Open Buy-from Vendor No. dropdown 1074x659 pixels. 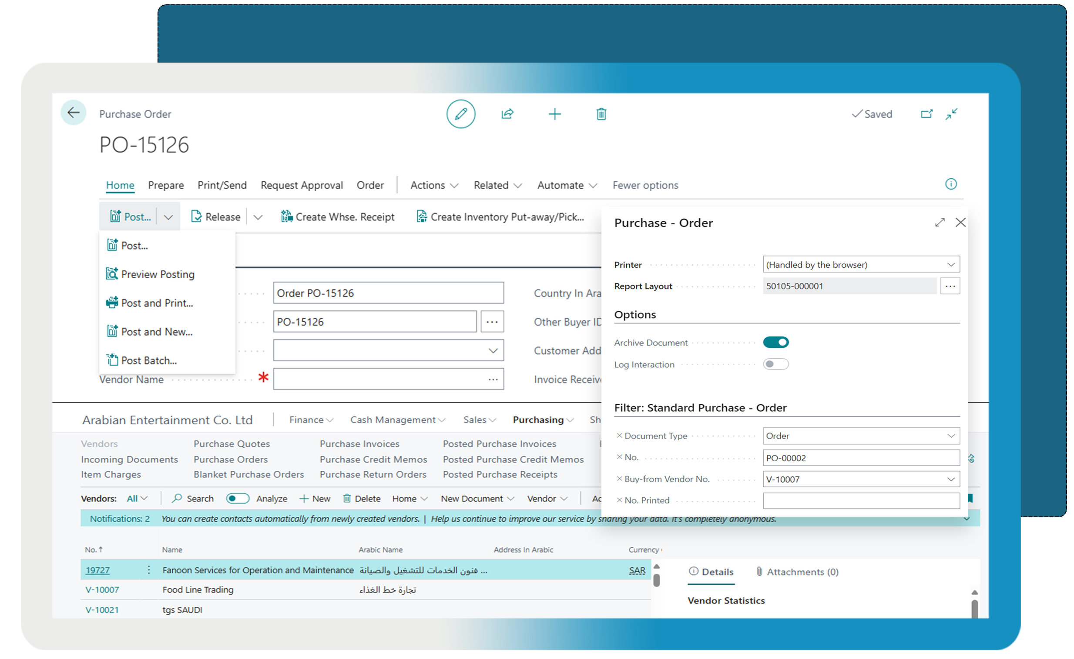point(950,479)
